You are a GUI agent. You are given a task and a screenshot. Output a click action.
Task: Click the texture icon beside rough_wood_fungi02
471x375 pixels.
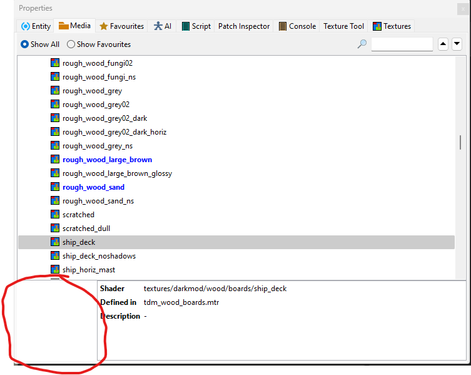point(55,63)
